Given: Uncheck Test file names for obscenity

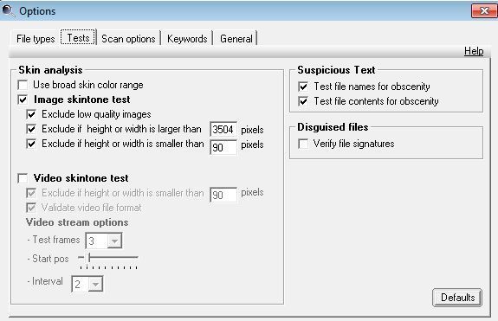Looking at the screenshot, I should (x=303, y=87).
